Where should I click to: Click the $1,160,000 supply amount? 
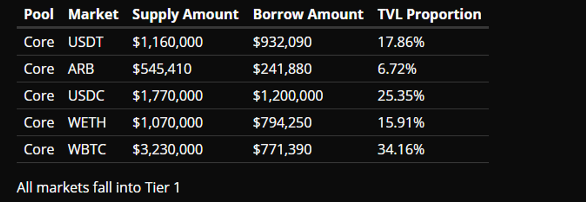pos(168,42)
